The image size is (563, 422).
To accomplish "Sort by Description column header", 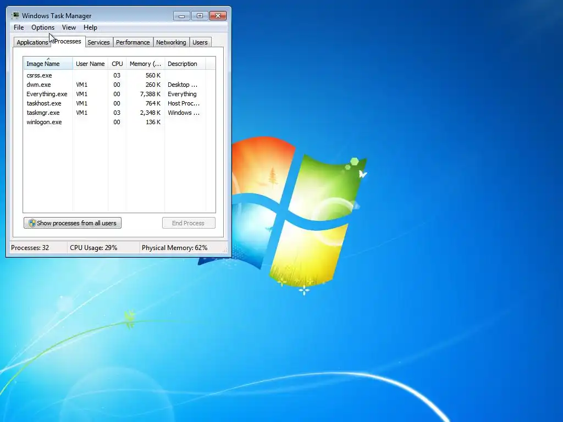I will click(185, 64).
